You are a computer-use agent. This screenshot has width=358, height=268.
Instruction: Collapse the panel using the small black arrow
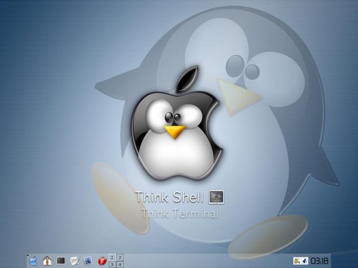click(x=27, y=255)
